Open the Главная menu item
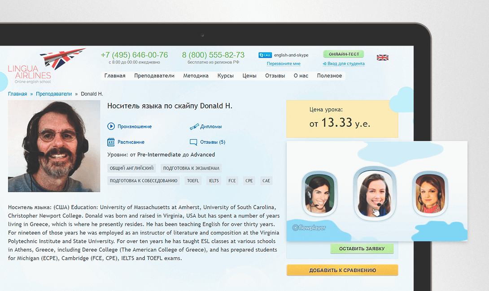Viewport: 489px width, 291px height. point(115,76)
